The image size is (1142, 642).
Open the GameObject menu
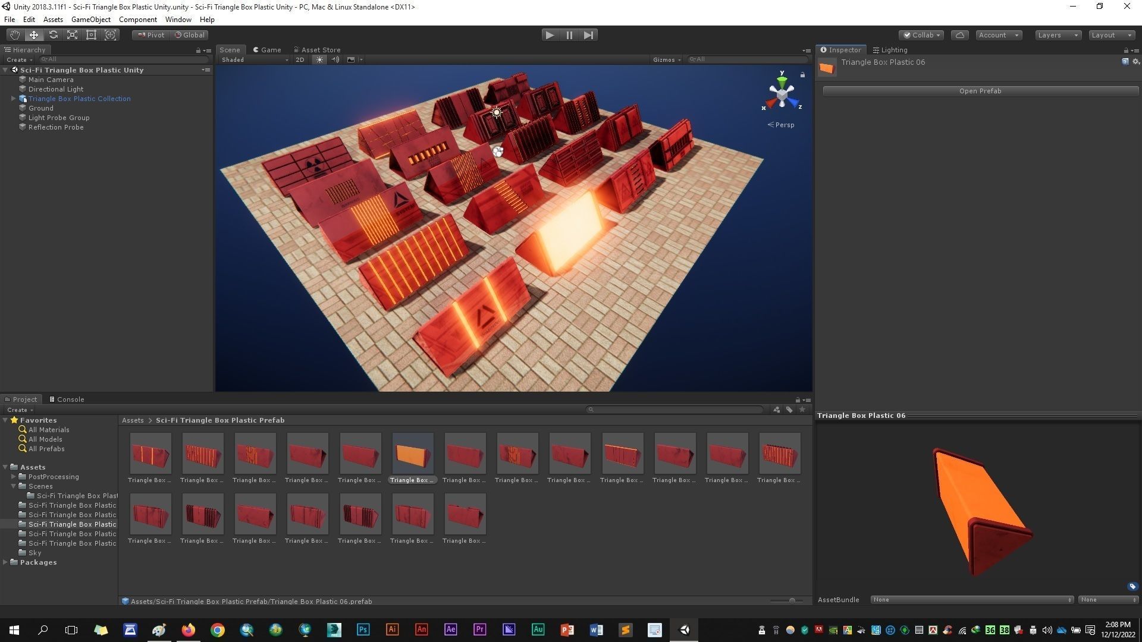coord(90,20)
